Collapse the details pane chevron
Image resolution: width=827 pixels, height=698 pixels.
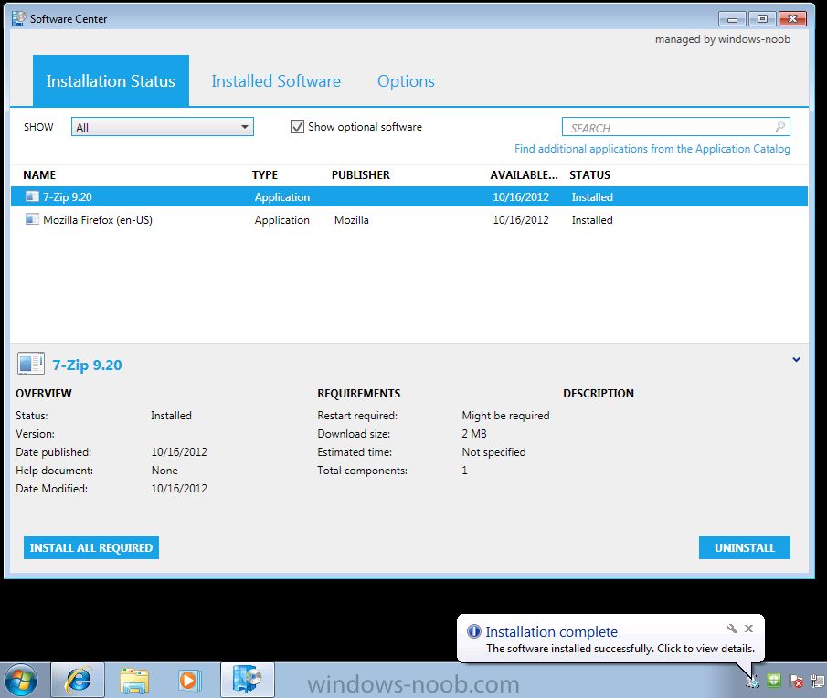[x=797, y=360]
